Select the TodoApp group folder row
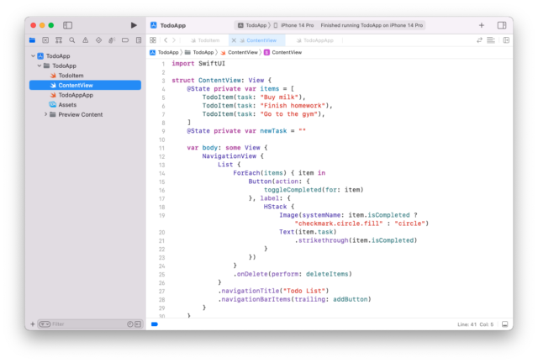The height and width of the screenshot is (363, 538). [85, 66]
